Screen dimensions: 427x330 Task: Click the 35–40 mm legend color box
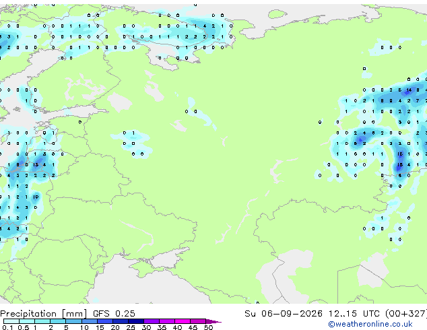(x=167, y=321)
